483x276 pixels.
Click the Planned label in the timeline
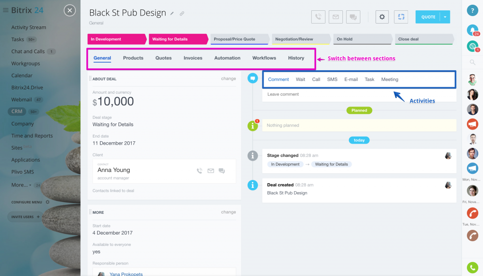tap(359, 110)
